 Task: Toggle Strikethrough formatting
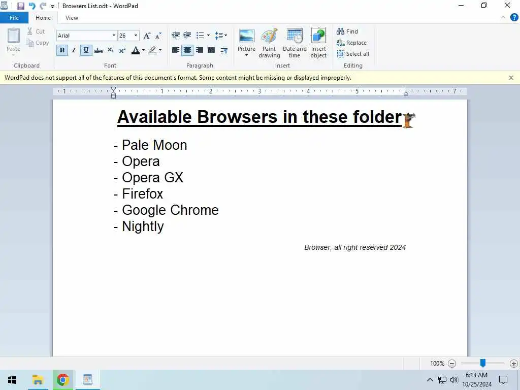click(x=98, y=50)
